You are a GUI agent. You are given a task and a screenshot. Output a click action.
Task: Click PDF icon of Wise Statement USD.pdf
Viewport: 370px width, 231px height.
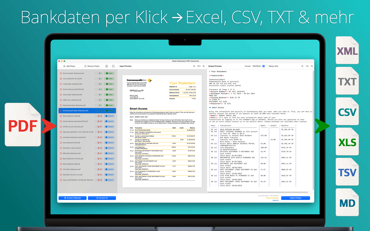(61, 116)
